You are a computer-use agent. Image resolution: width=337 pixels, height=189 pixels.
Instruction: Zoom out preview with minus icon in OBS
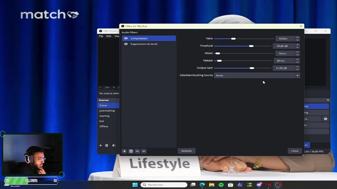[x=100, y=87]
